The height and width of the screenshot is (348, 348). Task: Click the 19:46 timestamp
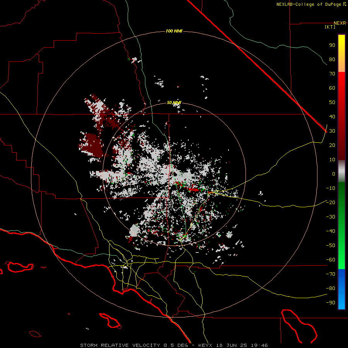coord(259,345)
